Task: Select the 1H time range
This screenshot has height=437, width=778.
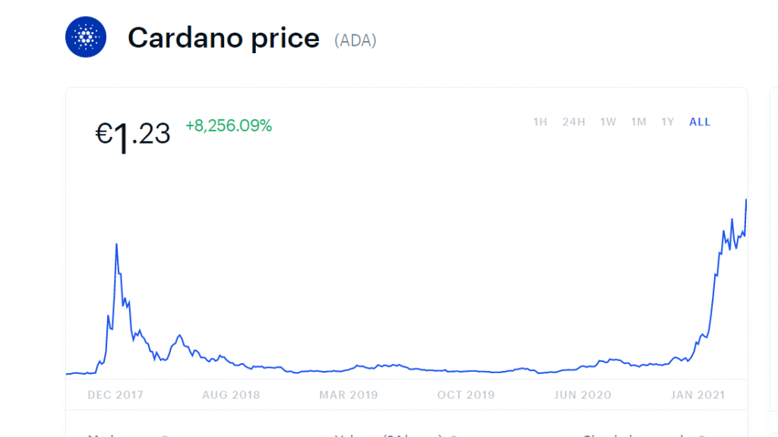Action: [x=540, y=122]
